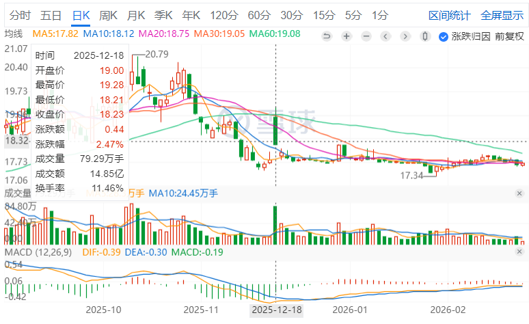Select the 周K tab
Viewport: 529px width, 324px height.
pyautogui.click(x=108, y=15)
